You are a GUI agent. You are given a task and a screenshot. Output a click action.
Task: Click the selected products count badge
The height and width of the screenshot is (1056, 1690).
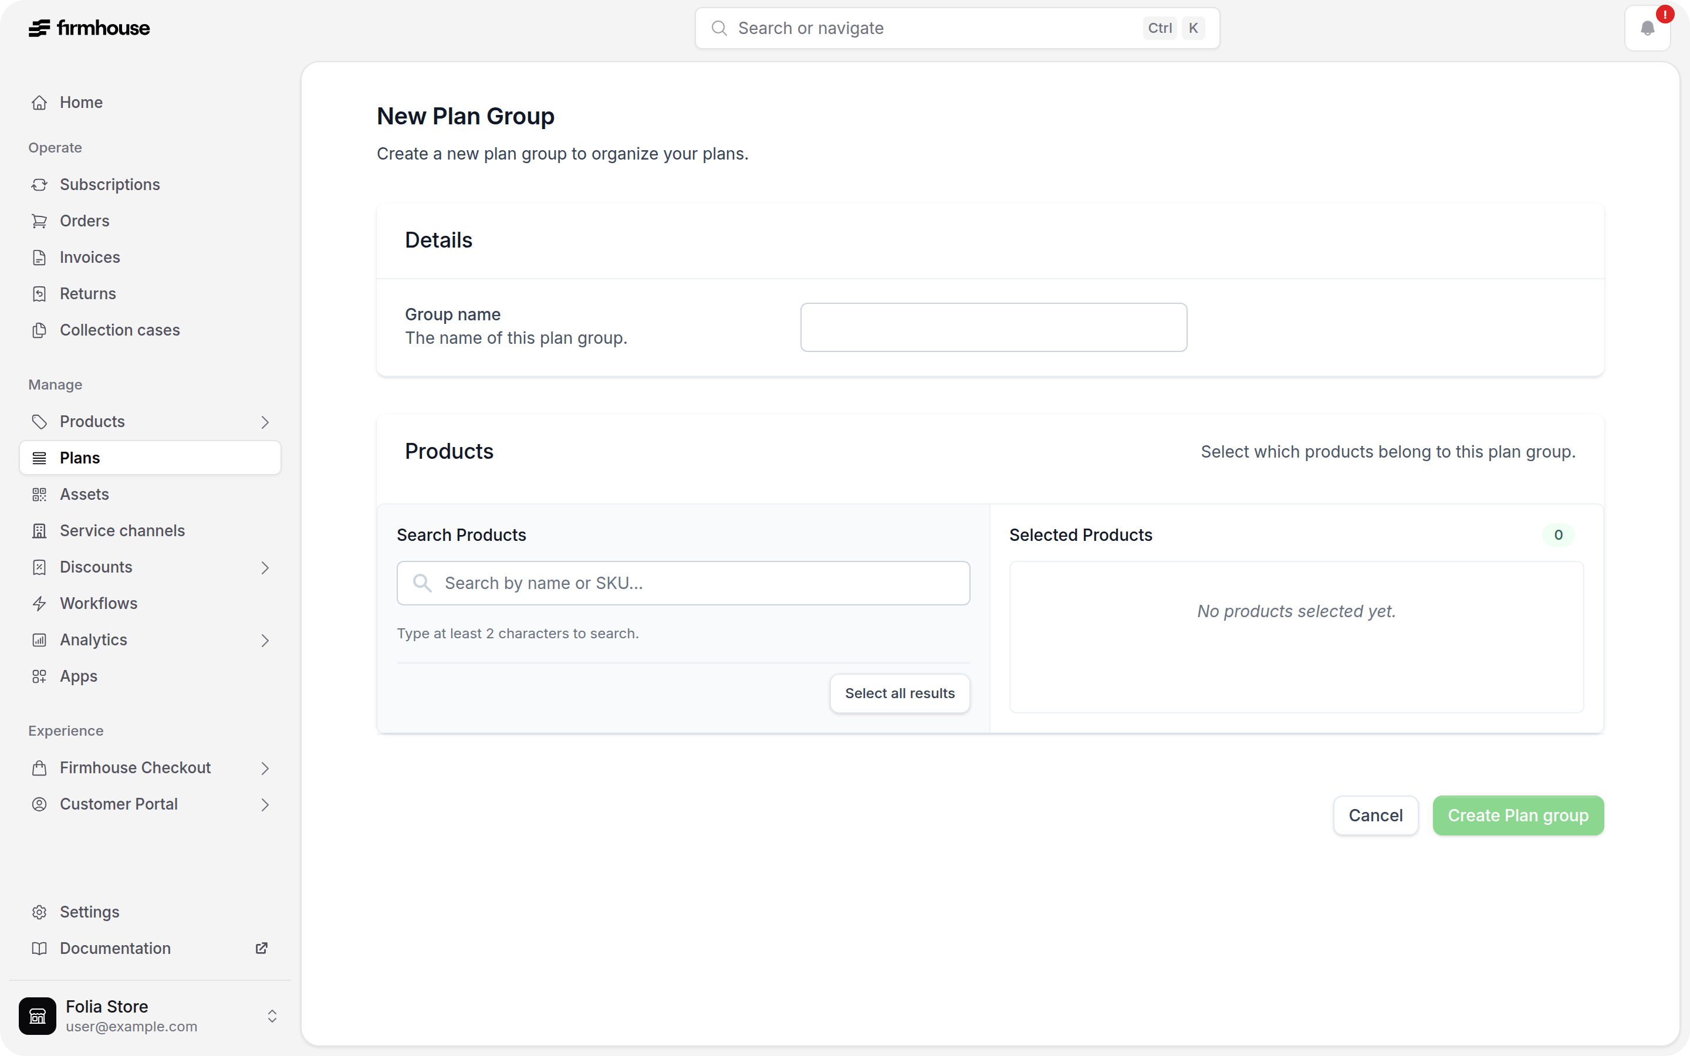[1558, 534]
